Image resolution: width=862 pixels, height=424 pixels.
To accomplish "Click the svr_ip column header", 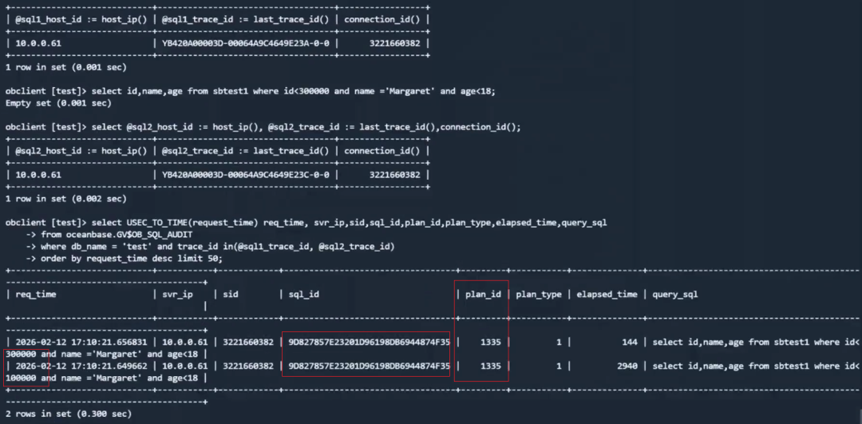I will coord(177,294).
